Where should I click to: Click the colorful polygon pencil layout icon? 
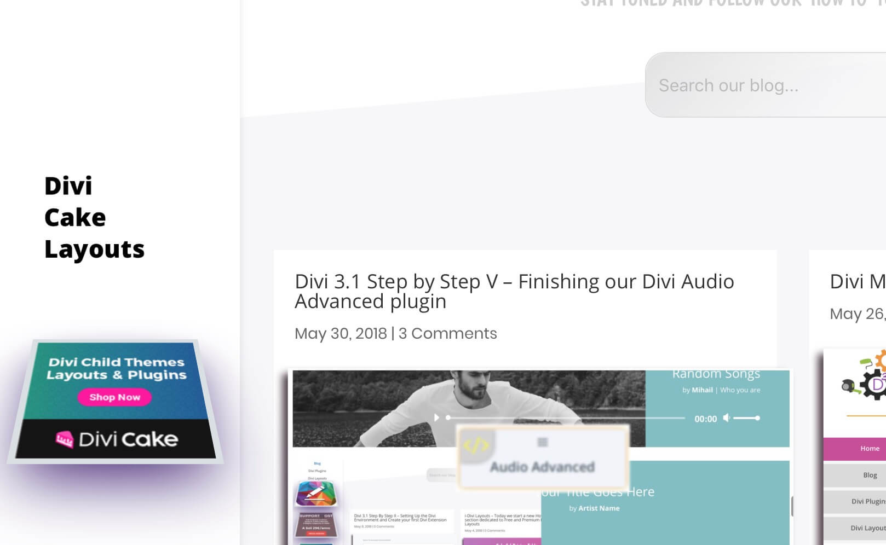click(316, 494)
